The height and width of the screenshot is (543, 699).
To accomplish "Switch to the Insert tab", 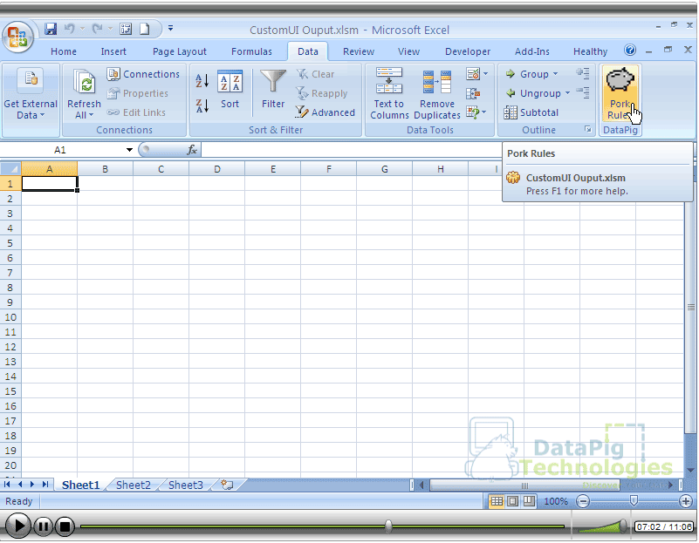I will [x=113, y=51].
